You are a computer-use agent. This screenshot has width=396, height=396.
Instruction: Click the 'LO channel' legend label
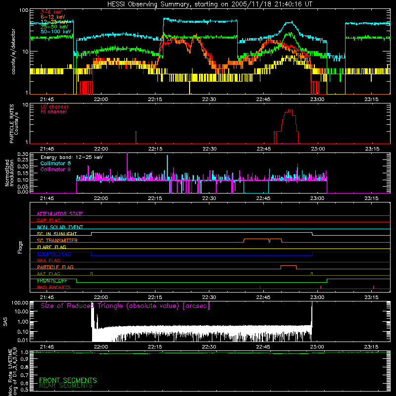coord(54,106)
